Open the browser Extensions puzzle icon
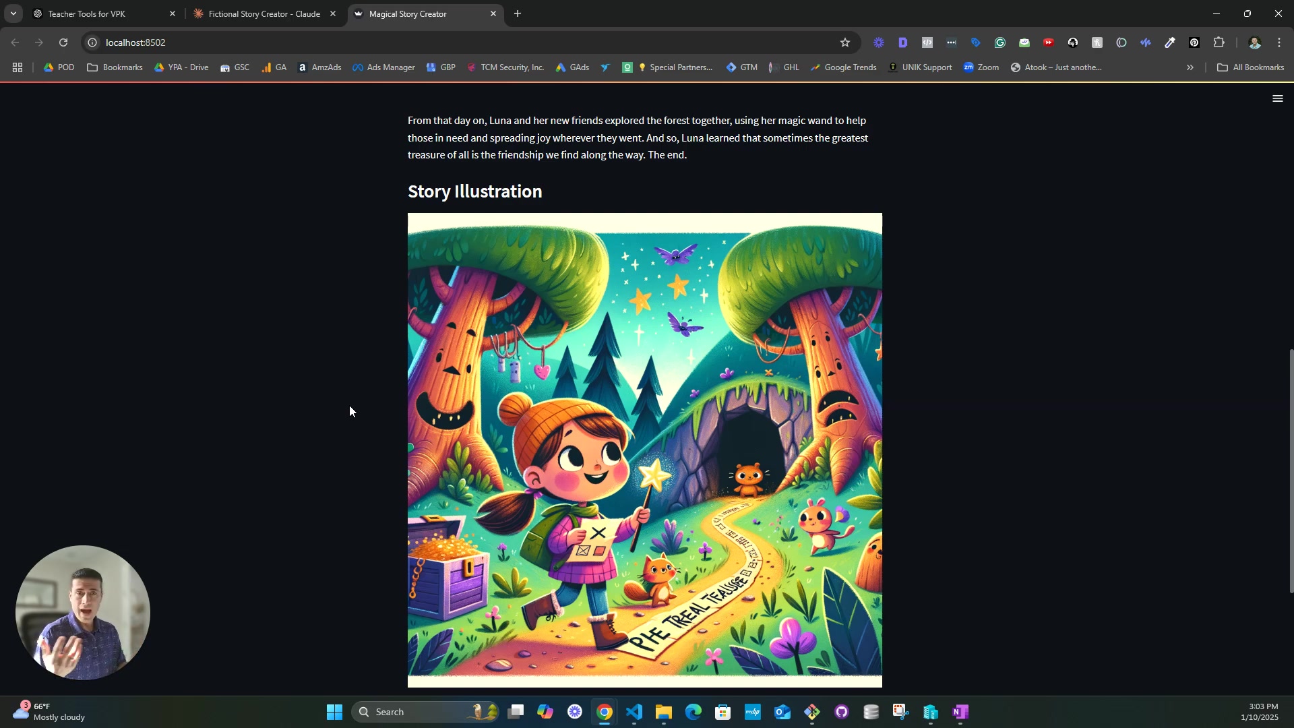1294x728 pixels. [1219, 42]
